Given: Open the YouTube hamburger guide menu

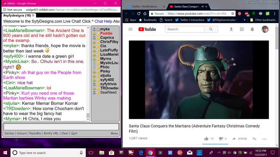Looking at the screenshot, I should point(131,29).
